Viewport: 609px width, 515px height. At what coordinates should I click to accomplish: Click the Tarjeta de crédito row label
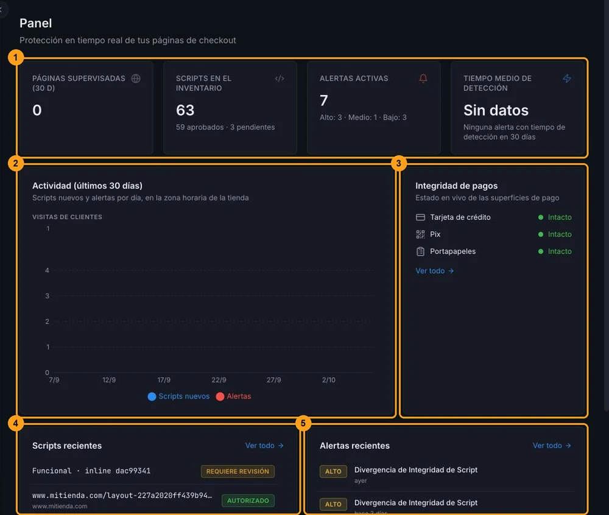click(460, 217)
